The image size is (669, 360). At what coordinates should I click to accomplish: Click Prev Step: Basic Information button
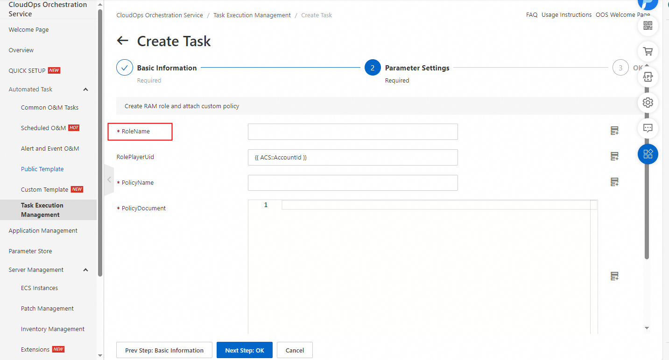[164, 350]
